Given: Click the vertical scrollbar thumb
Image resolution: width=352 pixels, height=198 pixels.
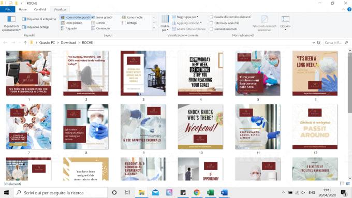Looking at the screenshot, I should (350, 83).
